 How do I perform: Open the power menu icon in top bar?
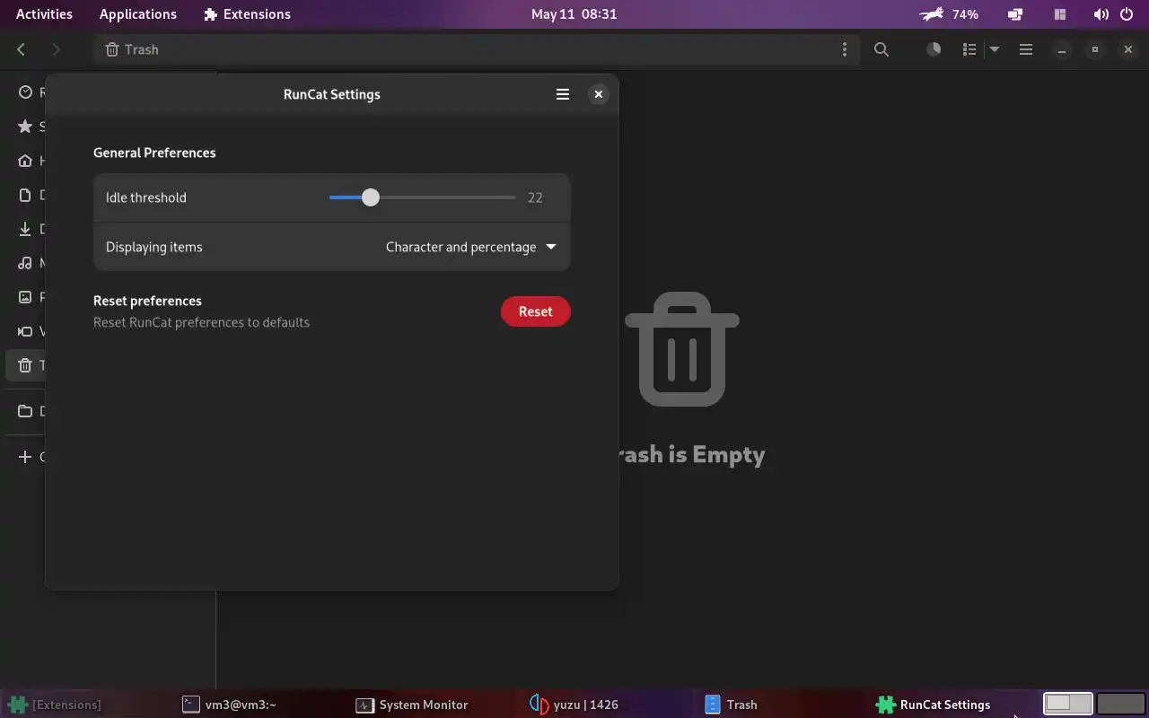pos(1128,14)
